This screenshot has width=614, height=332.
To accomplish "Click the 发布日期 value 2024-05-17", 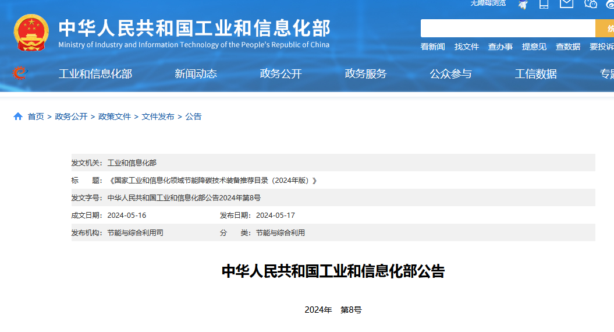I will (275, 215).
